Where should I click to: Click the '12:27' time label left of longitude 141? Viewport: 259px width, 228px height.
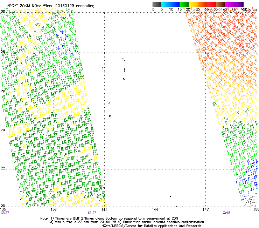92,213
